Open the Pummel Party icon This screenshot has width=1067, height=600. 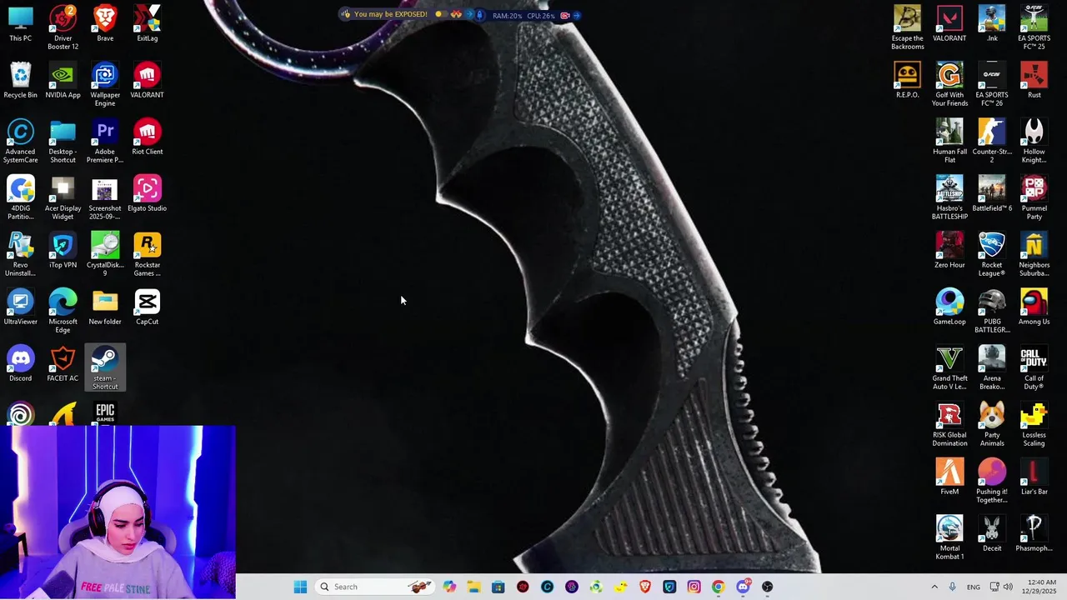(x=1034, y=197)
